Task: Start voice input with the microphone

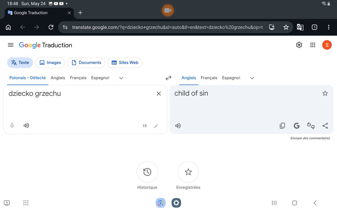Action: point(12,125)
